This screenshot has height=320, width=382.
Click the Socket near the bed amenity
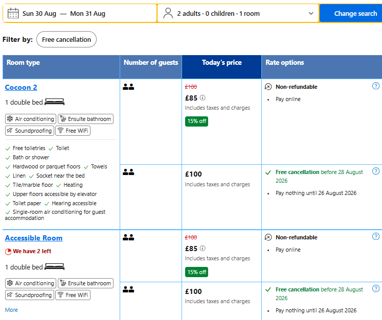60,176
